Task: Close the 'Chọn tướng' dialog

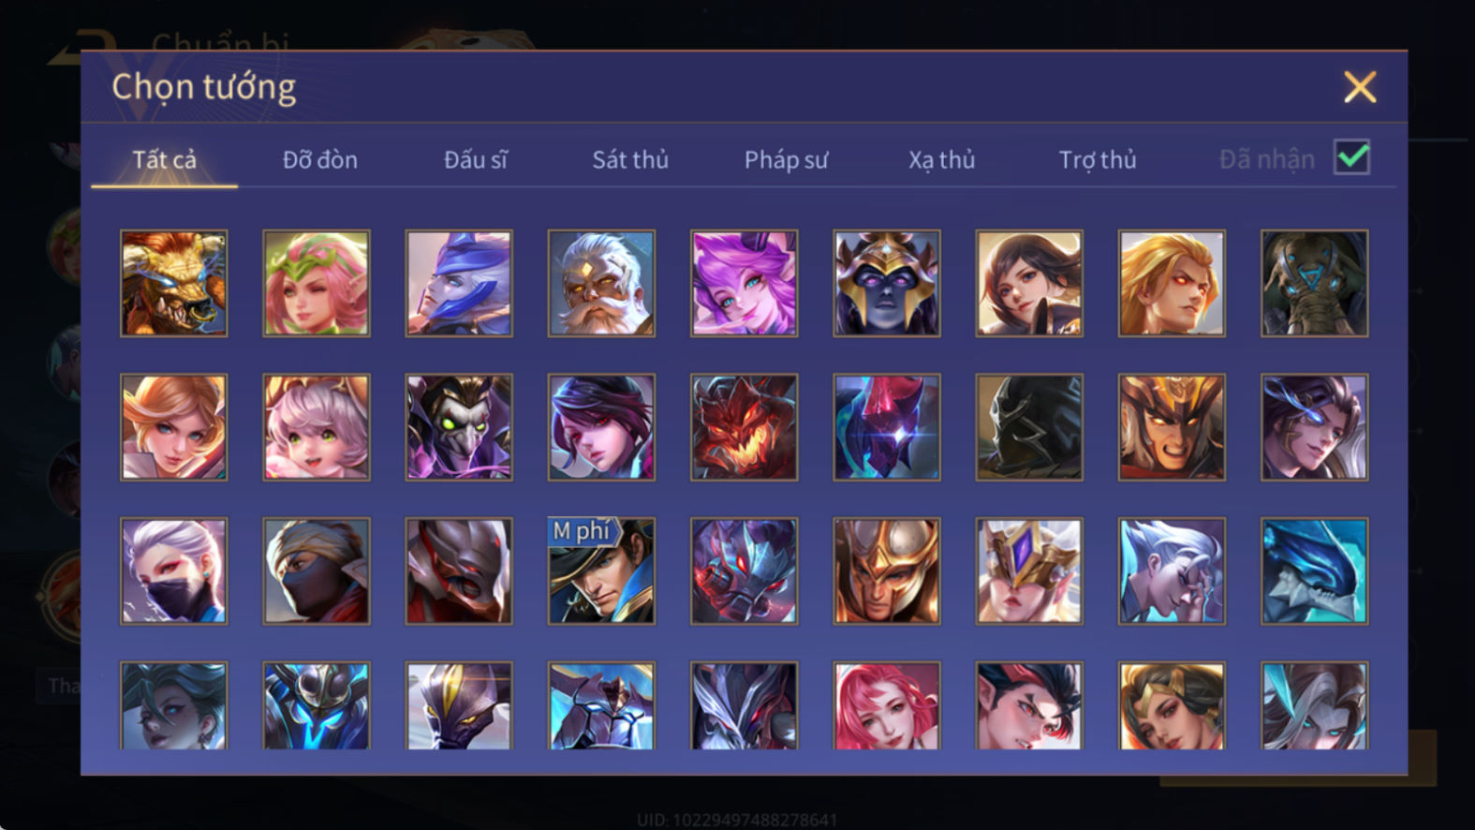Action: (1360, 87)
